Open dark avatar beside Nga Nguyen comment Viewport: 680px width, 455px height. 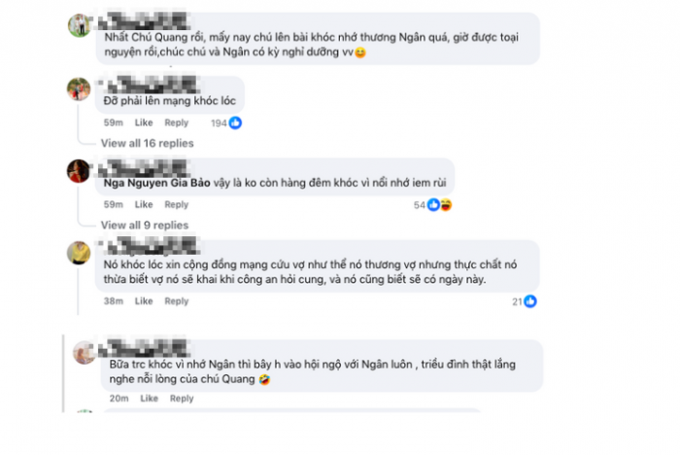[79, 171]
